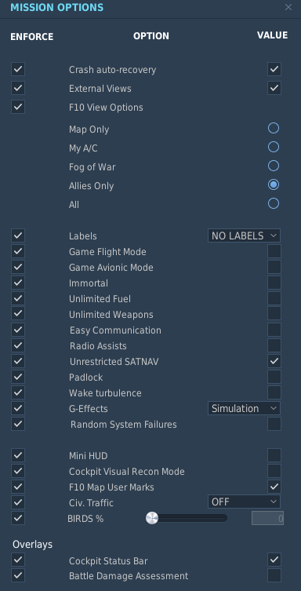
Task: Choose the Fog of War radio button
Action: pyautogui.click(x=274, y=166)
